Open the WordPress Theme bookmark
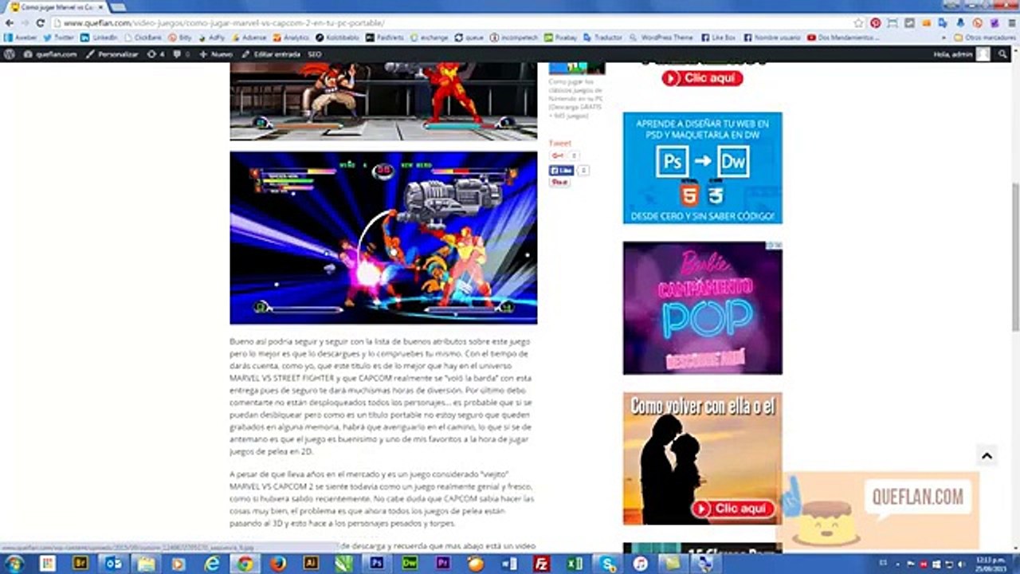The width and height of the screenshot is (1020, 574). [661, 37]
